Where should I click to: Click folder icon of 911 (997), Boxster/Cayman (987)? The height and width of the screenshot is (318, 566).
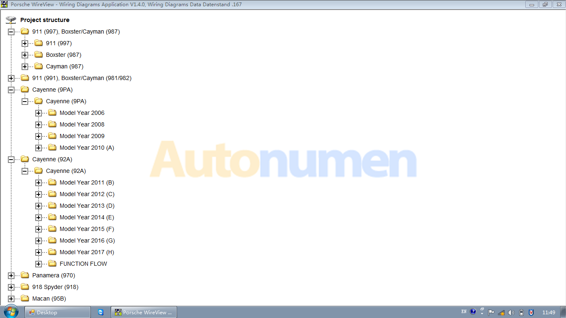coord(25,31)
